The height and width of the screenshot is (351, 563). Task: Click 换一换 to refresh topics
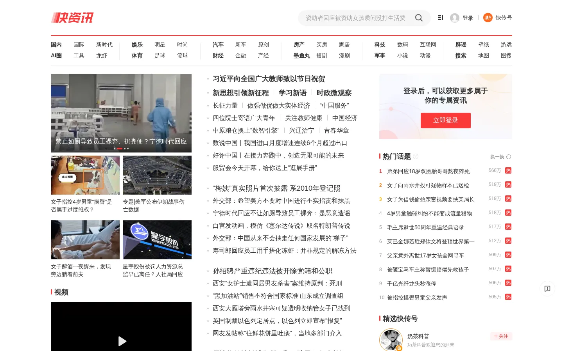click(x=497, y=157)
